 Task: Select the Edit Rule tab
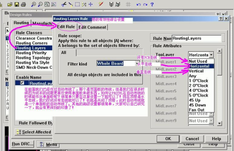[x=66, y=27]
